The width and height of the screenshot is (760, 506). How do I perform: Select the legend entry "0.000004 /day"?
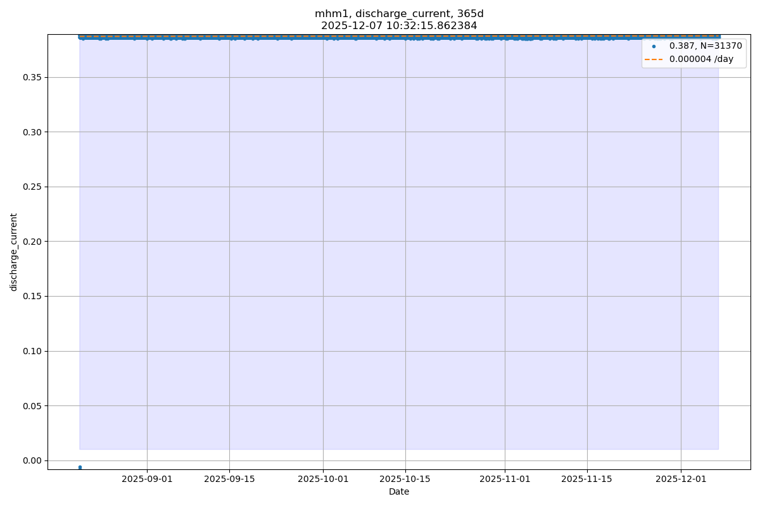click(x=701, y=59)
